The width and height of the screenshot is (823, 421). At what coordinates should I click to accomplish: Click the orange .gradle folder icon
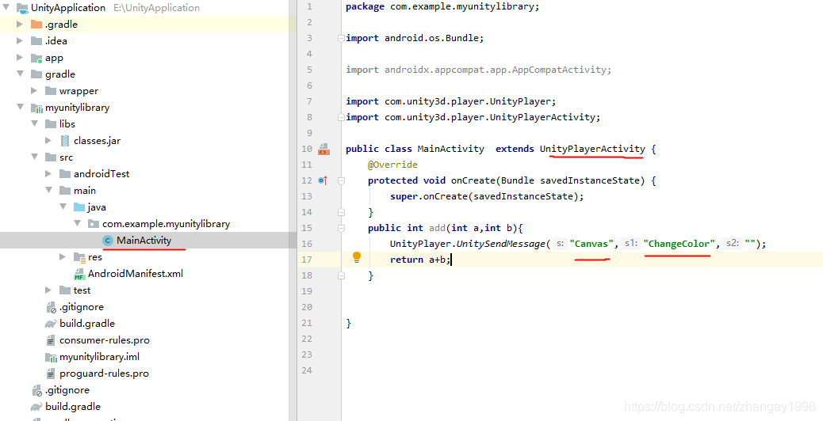click(x=36, y=24)
